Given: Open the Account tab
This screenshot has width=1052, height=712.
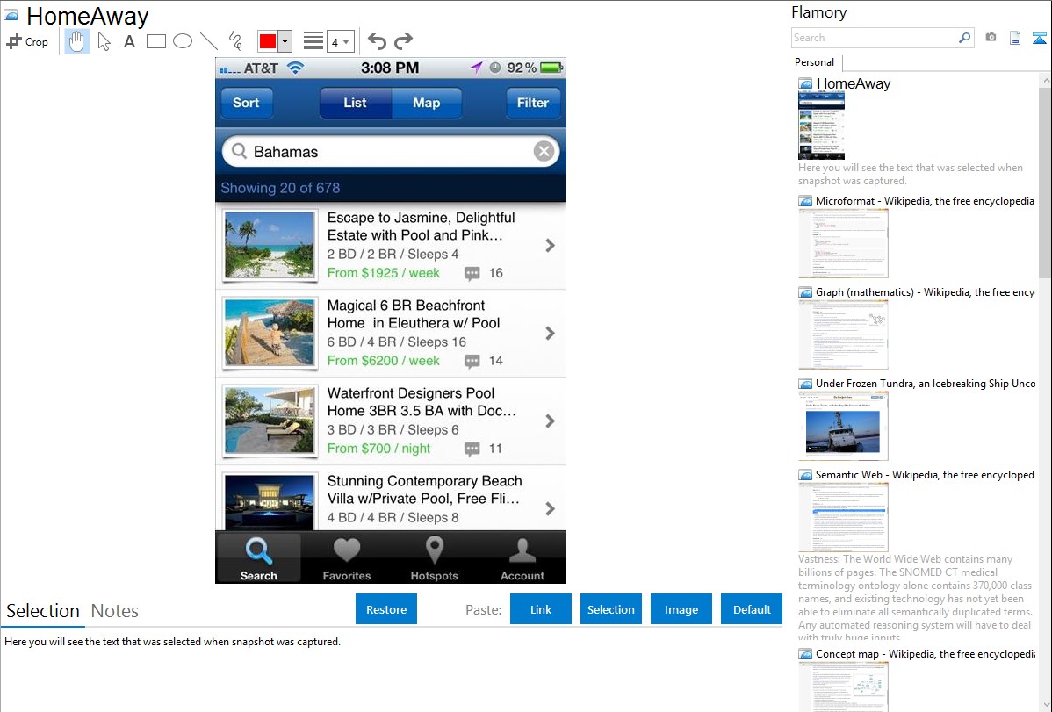Looking at the screenshot, I should click(x=522, y=557).
